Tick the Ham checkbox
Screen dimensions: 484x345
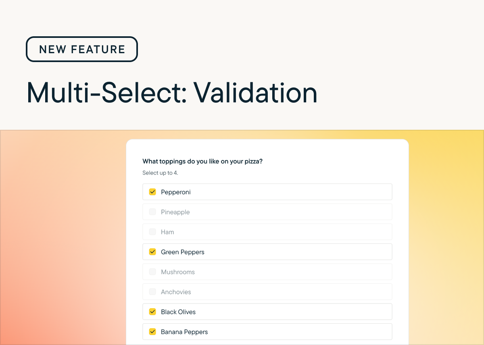pyautogui.click(x=152, y=232)
